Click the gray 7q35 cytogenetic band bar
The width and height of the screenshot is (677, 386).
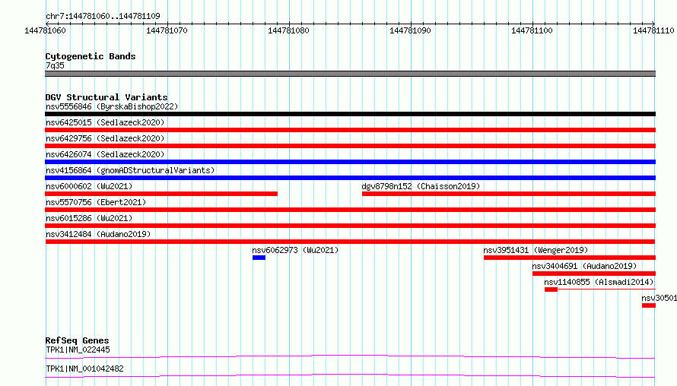350,74
